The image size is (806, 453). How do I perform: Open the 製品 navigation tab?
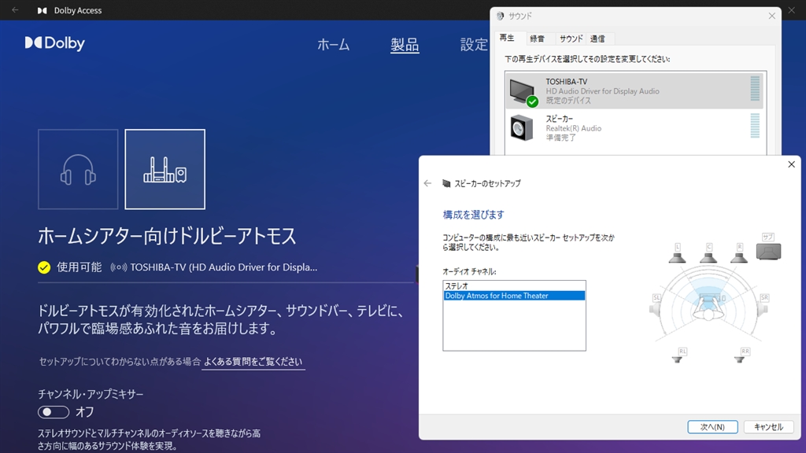point(405,45)
